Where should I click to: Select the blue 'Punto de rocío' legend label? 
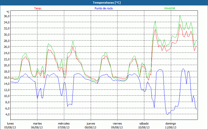[x=104, y=8]
